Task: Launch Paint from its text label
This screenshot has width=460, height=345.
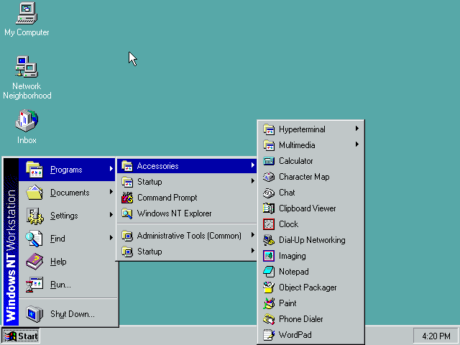Action: pyautogui.click(x=287, y=303)
